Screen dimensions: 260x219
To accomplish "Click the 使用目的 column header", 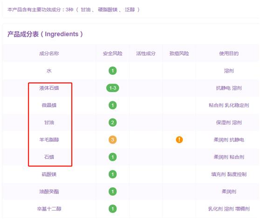I will click(x=229, y=53).
